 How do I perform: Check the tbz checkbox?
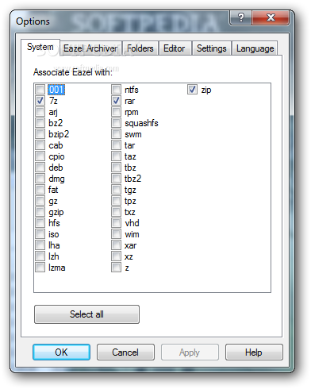click(116, 168)
